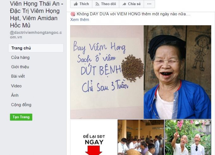Click the target emoji in the post text

pyautogui.click(x=73, y=14)
